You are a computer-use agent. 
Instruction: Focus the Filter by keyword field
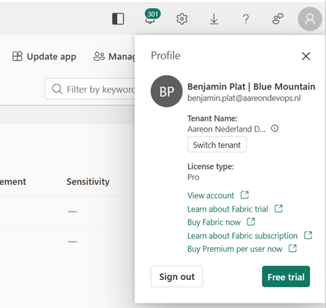(90, 89)
